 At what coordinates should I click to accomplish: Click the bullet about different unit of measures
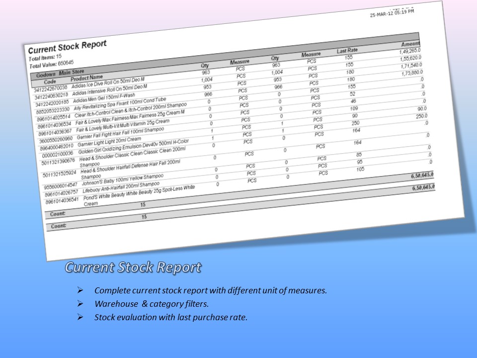[x=211, y=290]
